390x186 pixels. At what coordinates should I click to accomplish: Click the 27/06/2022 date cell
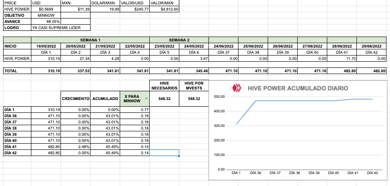[x=312, y=46]
